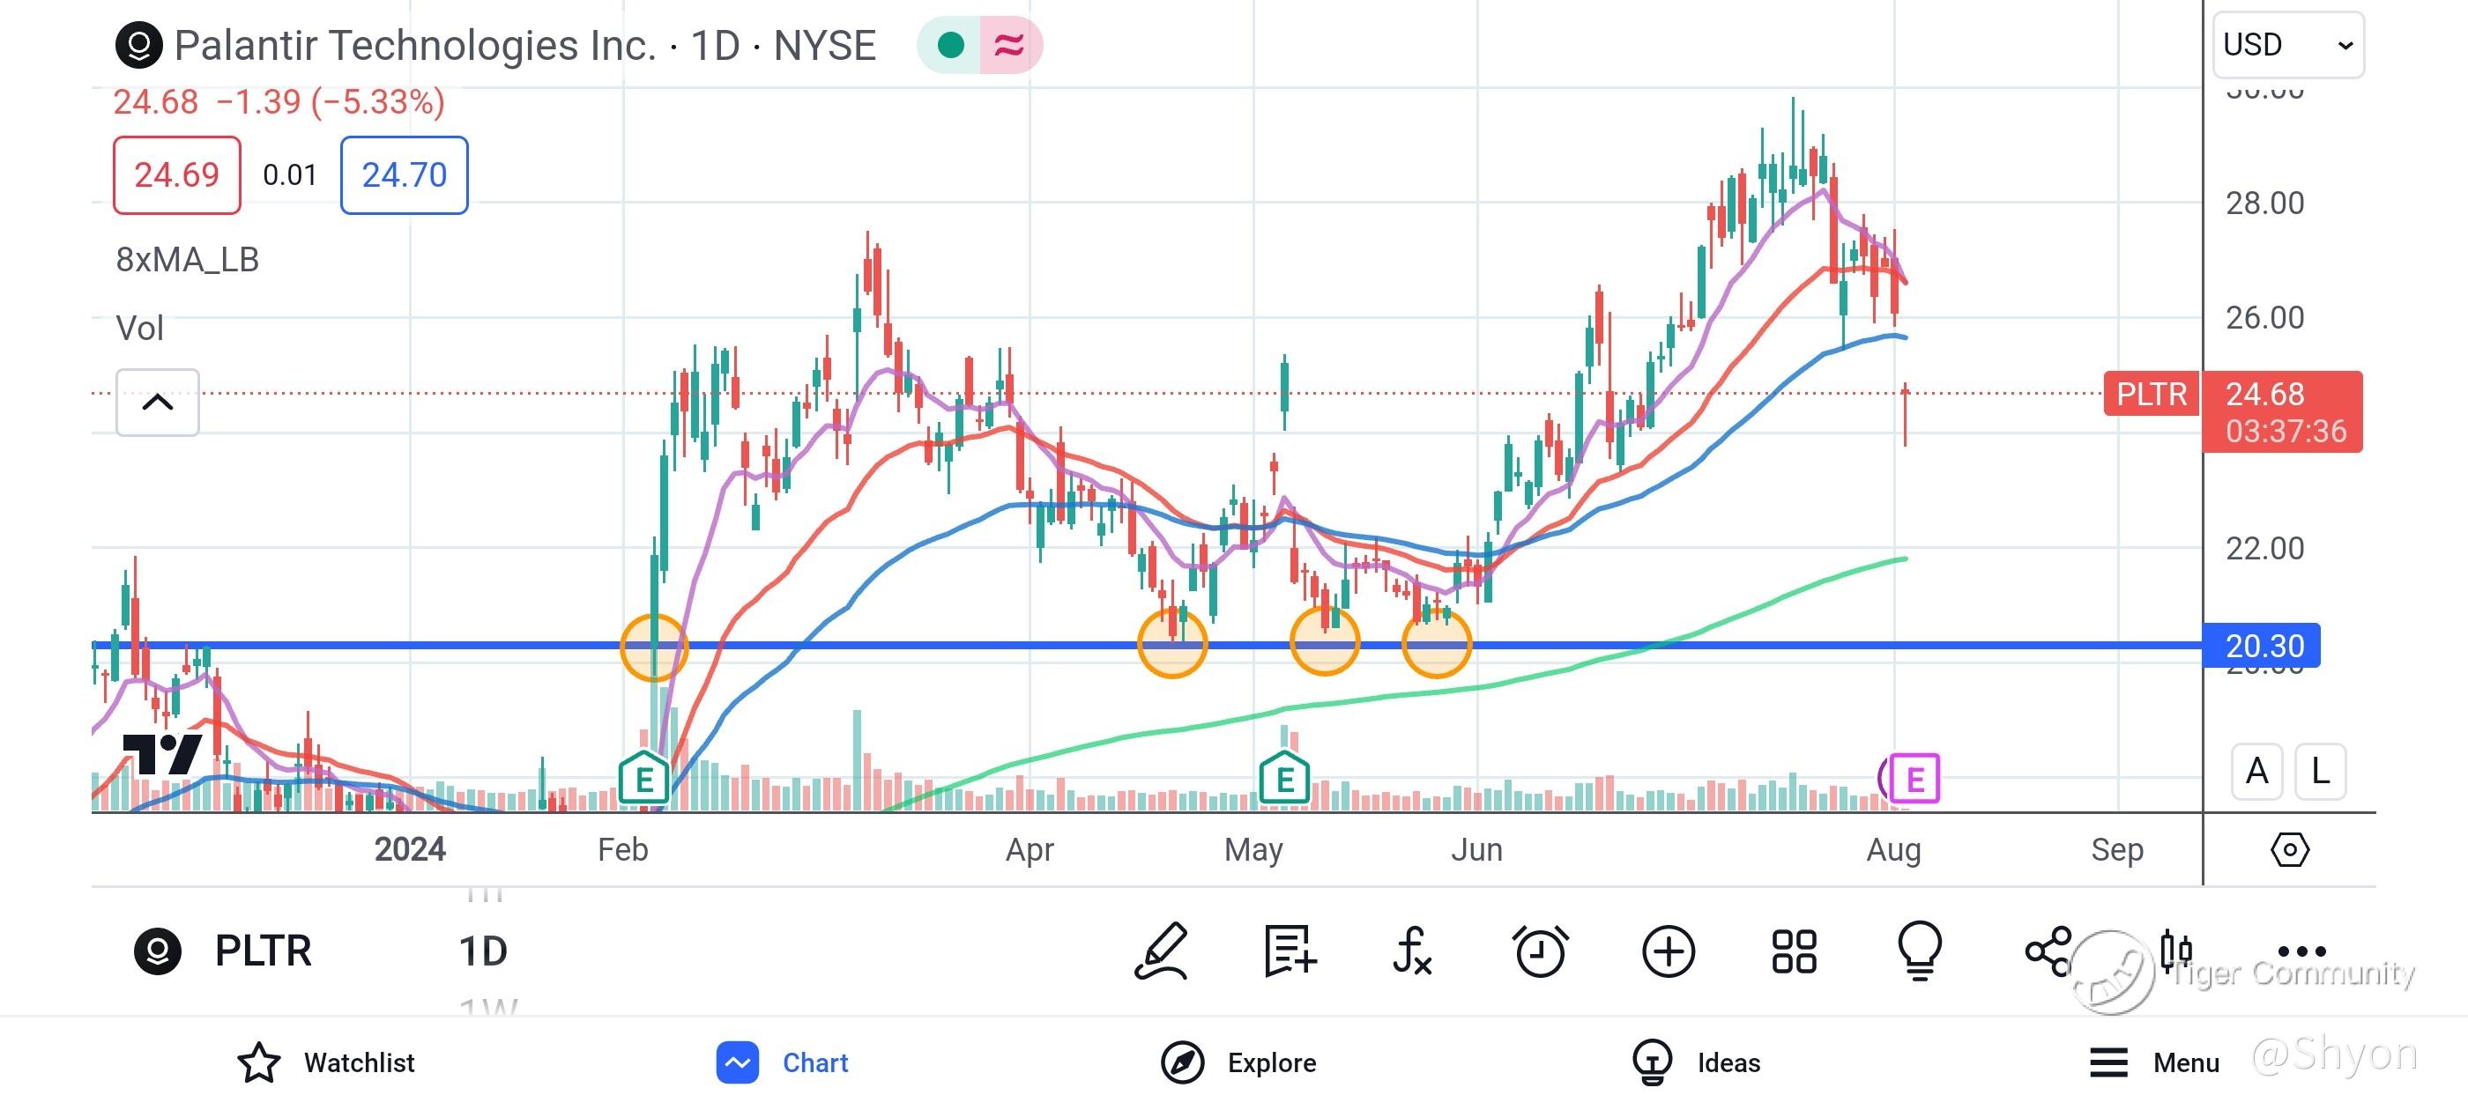Click the 24.69 sell price button

coord(176,175)
